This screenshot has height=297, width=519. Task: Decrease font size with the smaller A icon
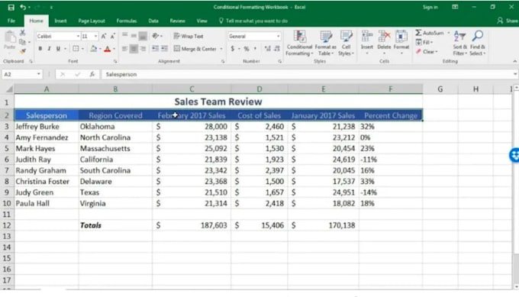(112, 36)
